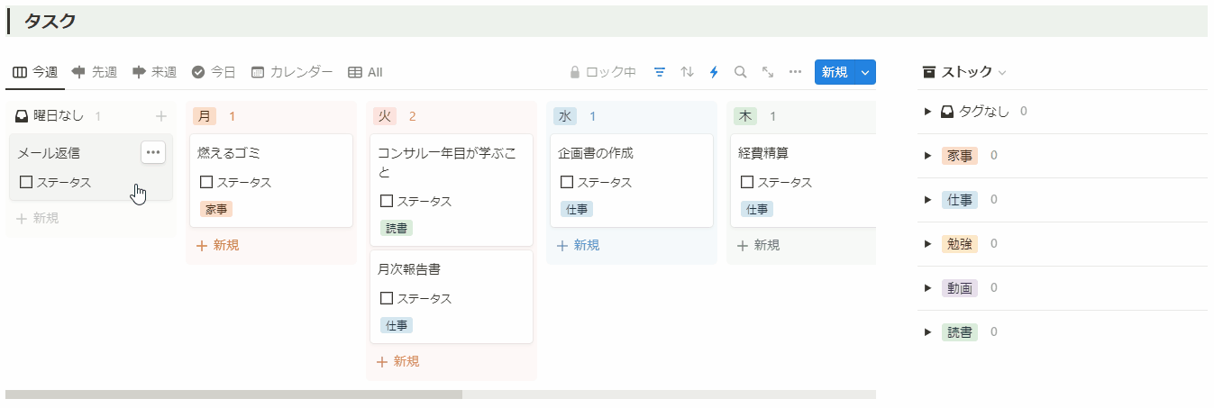Open the 経費精算 task card

pos(793,153)
